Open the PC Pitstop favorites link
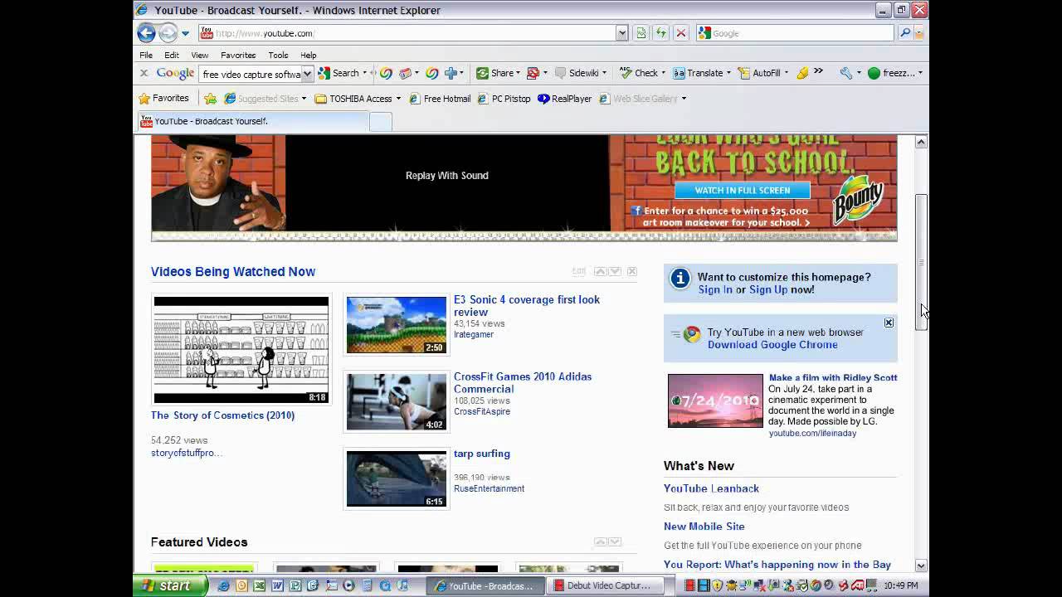 coord(504,98)
